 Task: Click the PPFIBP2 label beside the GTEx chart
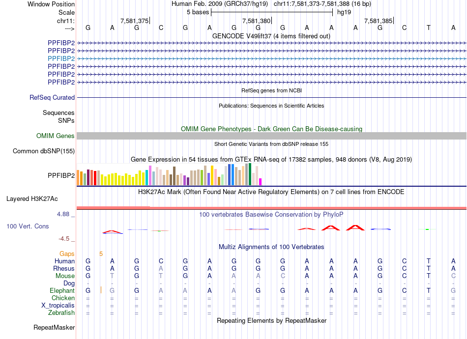point(61,175)
